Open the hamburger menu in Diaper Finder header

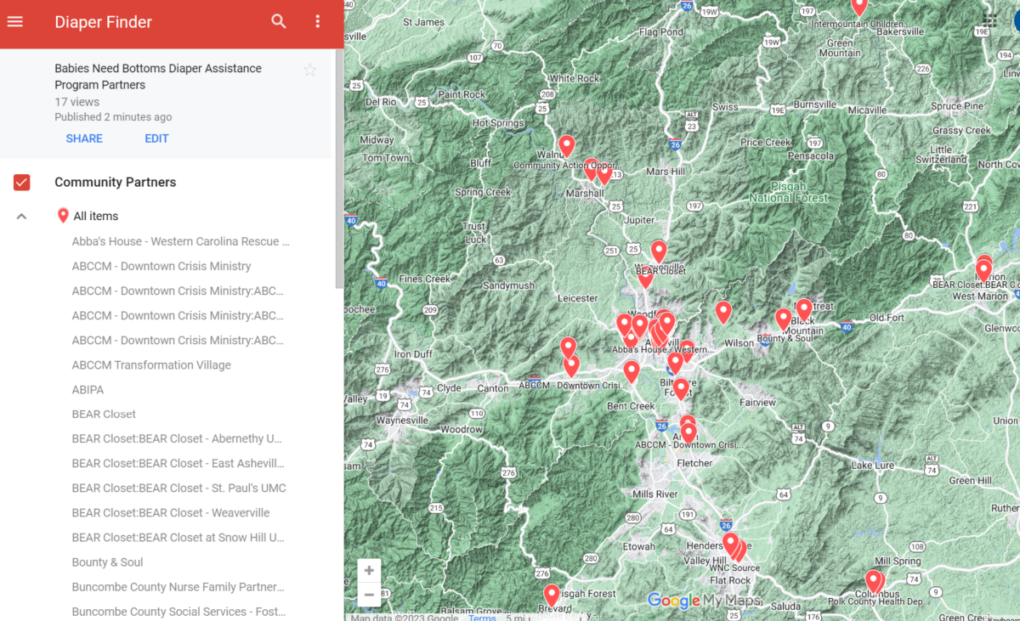(15, 21)
